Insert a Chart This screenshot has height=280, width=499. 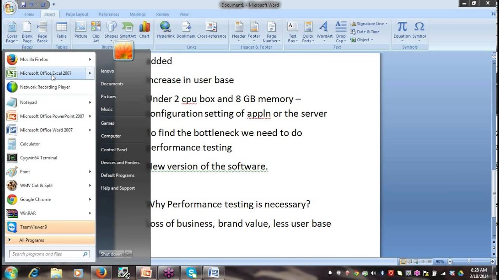point(144,30)
